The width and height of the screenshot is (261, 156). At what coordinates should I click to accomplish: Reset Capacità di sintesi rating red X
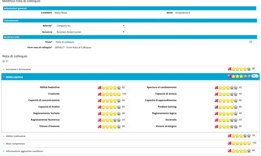pos(216,94)
